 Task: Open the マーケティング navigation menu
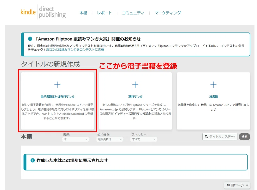click(168, 13)
